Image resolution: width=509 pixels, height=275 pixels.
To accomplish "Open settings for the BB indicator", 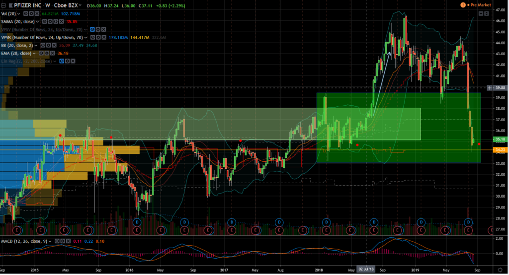I will pos(48,45).
